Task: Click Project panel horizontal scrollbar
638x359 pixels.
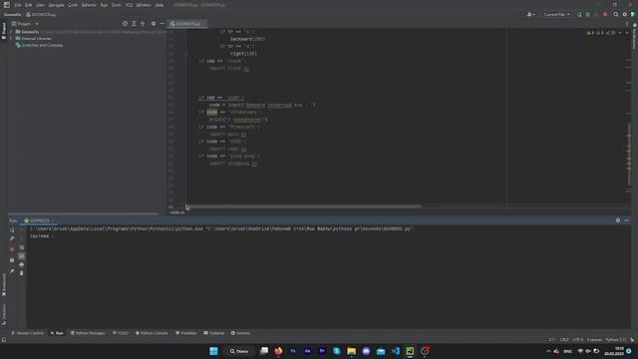Action: point(84,213)
